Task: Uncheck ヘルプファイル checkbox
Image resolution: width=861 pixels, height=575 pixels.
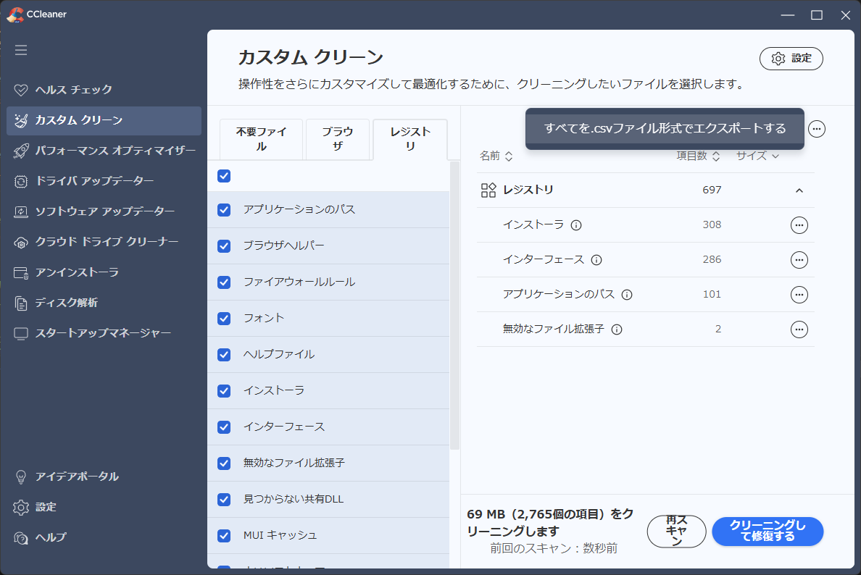Action: pos(224,355)
